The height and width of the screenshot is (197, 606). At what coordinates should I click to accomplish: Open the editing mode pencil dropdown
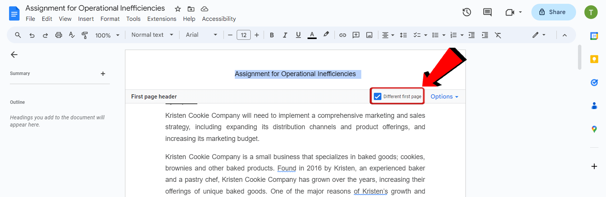[539, 35]
